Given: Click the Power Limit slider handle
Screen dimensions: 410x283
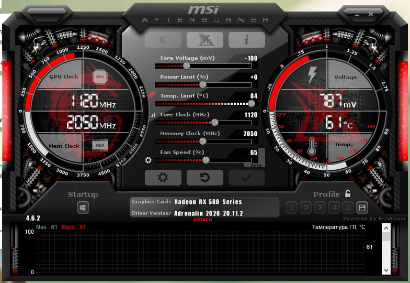Looking at the screenshot, I should click(x=203, y=85).
